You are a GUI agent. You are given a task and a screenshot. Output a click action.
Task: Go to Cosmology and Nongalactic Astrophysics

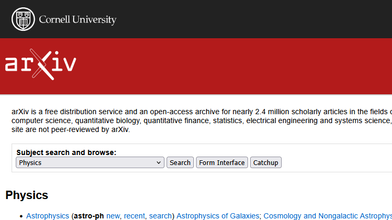tap(327, 216)
